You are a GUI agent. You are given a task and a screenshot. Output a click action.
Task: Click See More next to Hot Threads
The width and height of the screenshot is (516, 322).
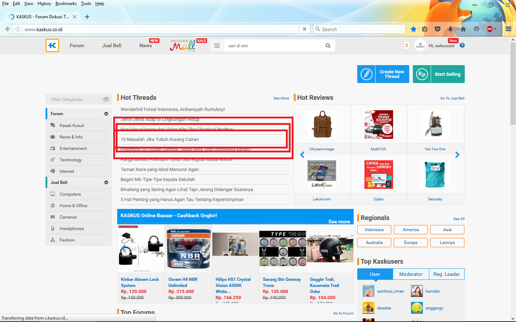[x=281, y=98]
